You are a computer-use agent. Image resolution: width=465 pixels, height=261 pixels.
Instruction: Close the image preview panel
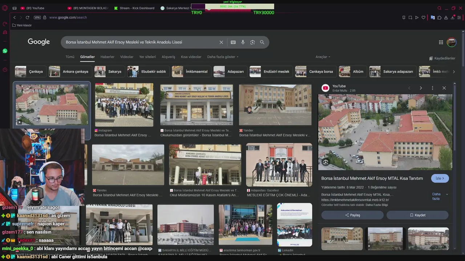pyautogui.click(x=444, y=88)
